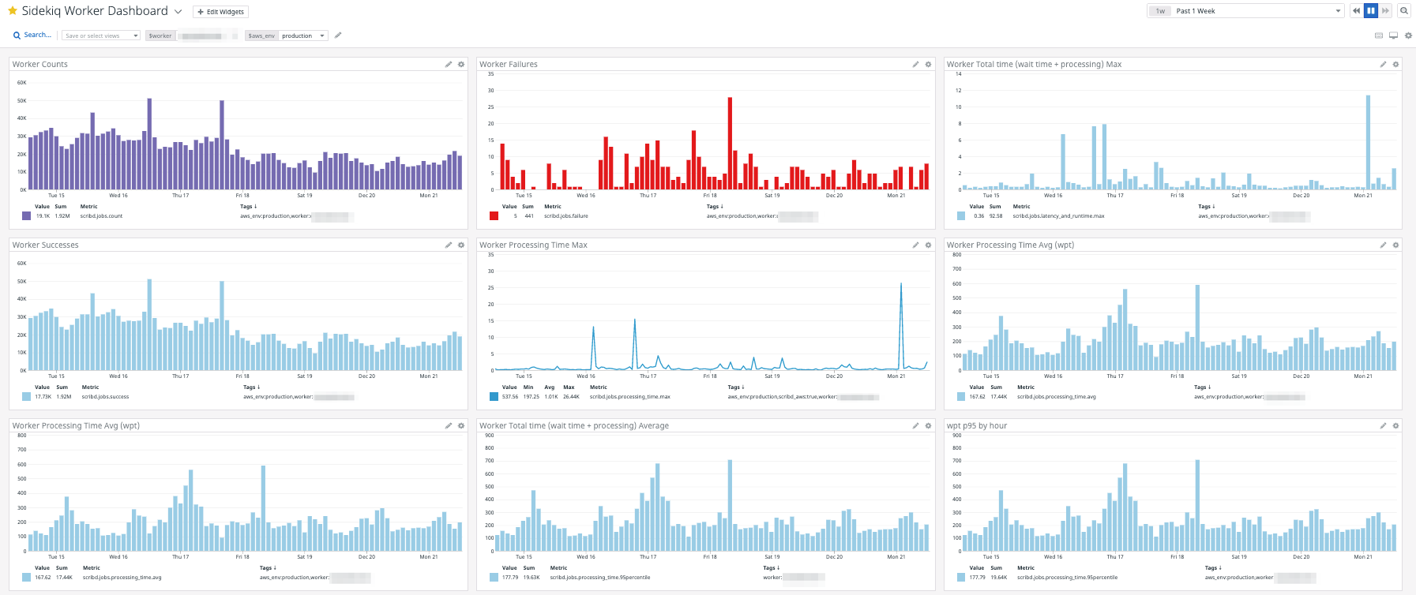The width and height of the screenshot is (1416, 595).
Task: Open Worker Counts widget settings gear
Action: 461,65
